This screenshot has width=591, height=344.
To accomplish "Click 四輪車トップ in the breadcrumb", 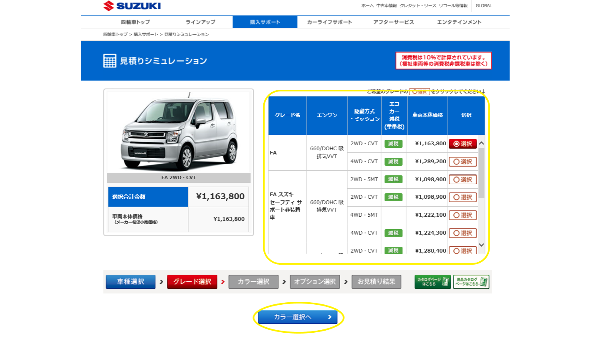I will coord(116,35).
